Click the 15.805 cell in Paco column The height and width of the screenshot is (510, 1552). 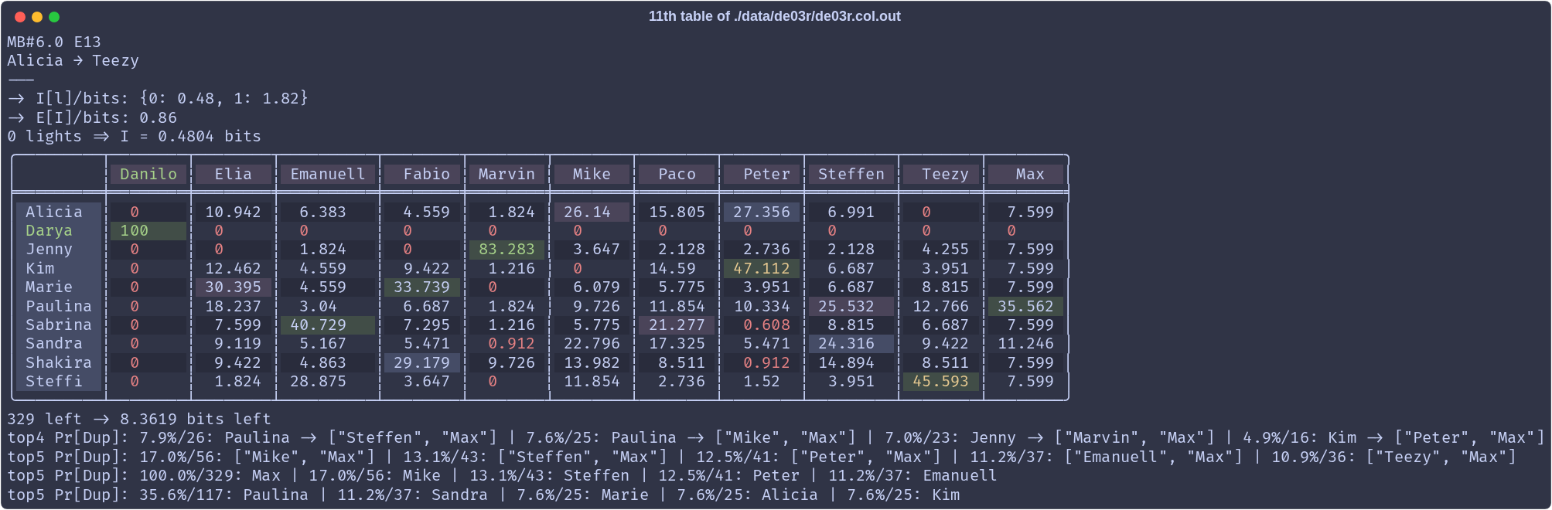[677, 212]
